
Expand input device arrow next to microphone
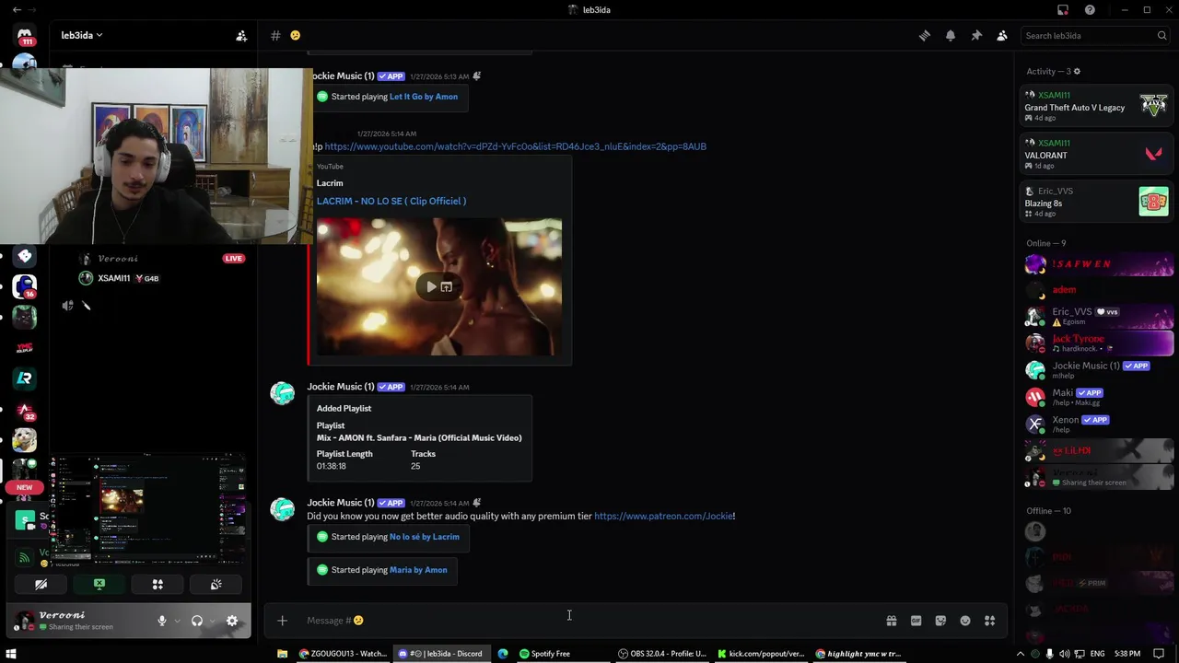177,622
